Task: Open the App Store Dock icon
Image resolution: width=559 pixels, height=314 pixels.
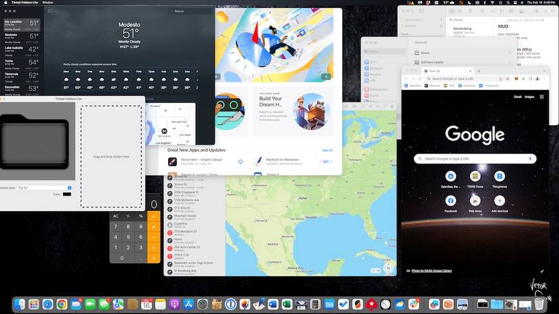Action: click(x=188, y=305)
